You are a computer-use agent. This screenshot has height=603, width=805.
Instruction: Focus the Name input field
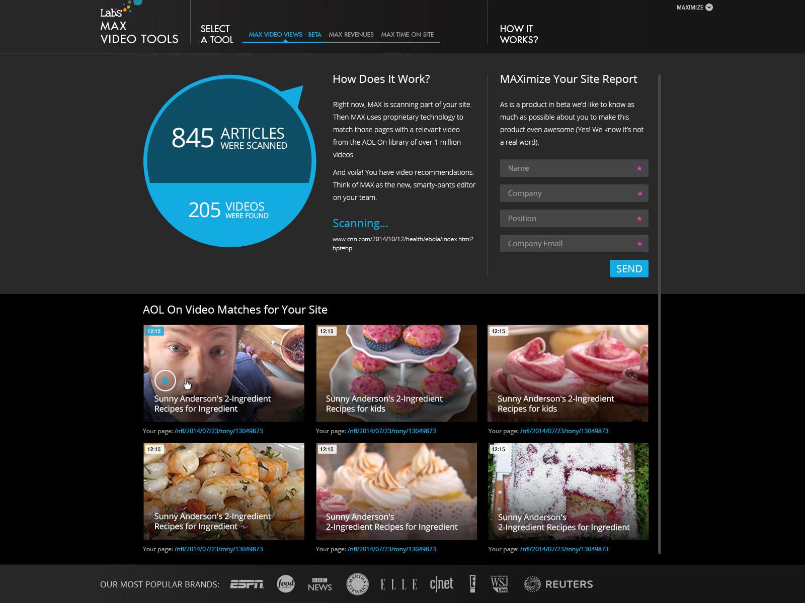click(574, 168)
